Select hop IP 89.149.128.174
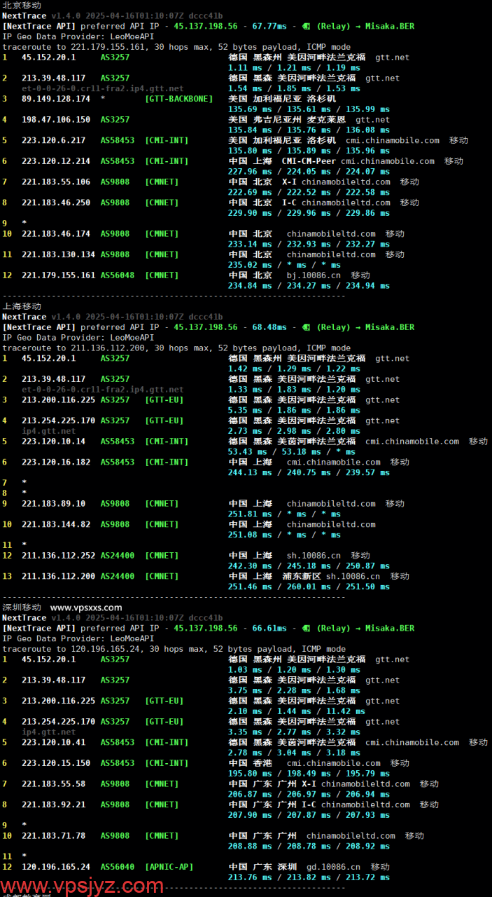492x897 pixels. 56,99
